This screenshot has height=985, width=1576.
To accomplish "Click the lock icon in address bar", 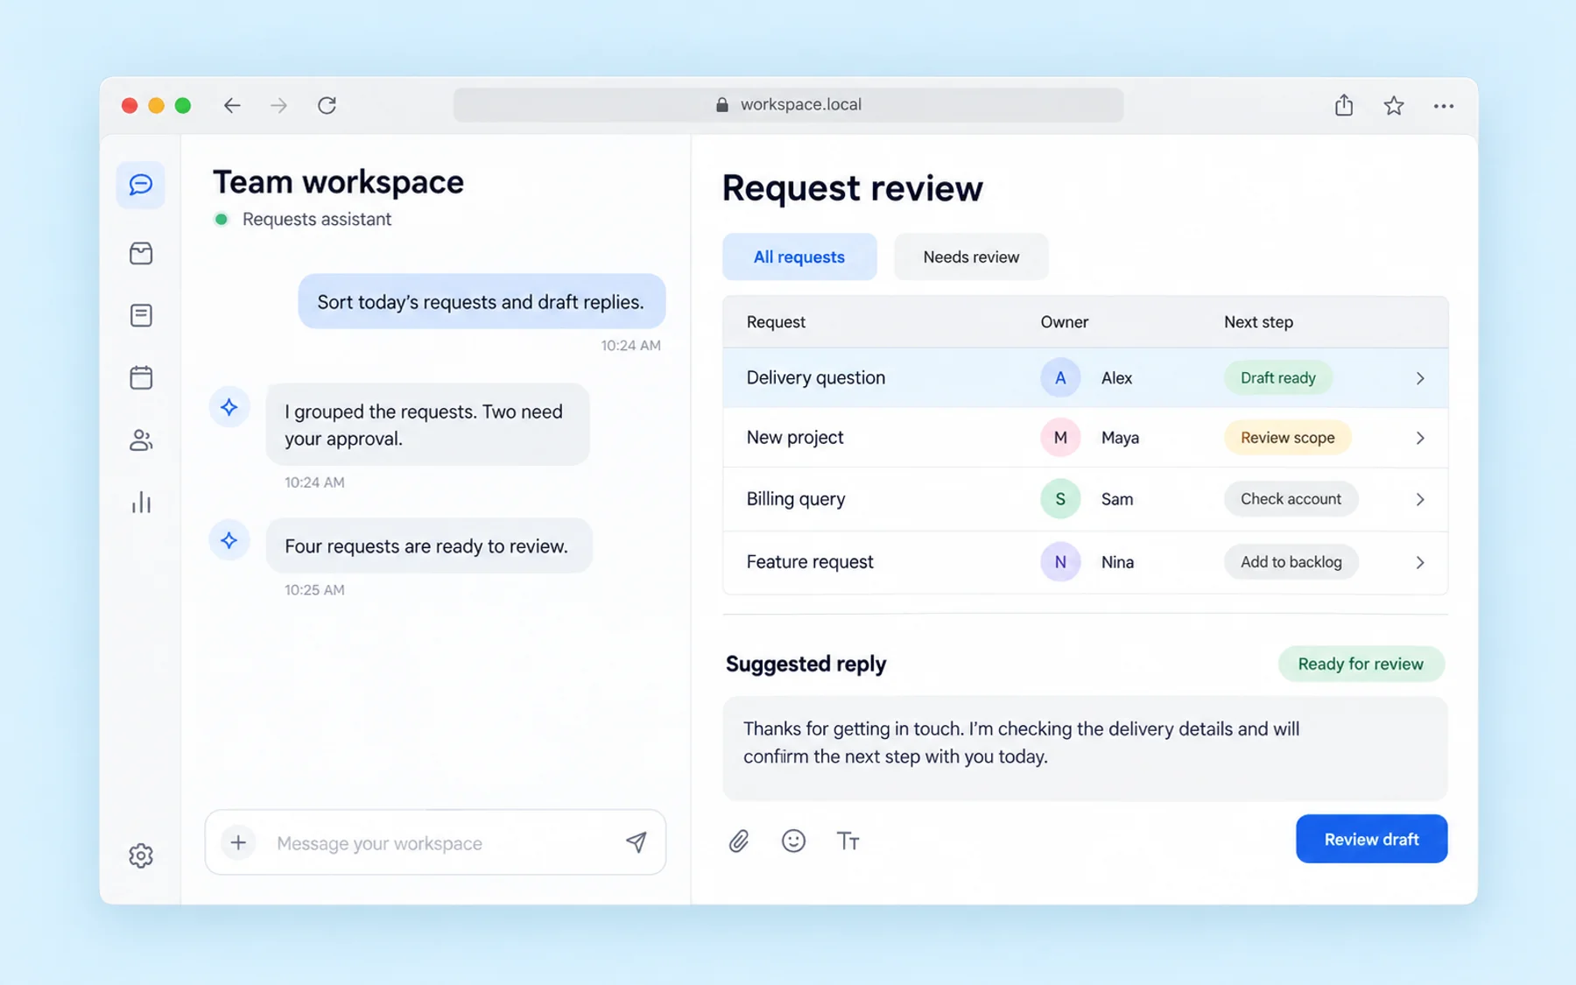I will pos(722,105).
